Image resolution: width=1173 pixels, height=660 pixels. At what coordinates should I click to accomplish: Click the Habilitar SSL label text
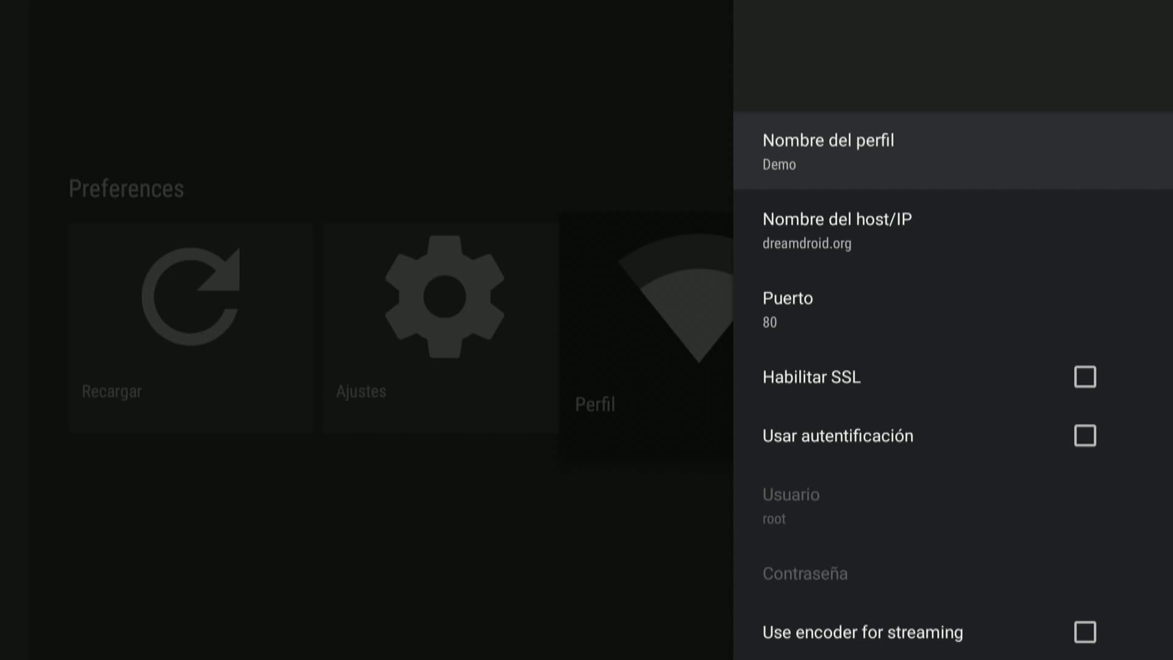click(x=811, y=377)
